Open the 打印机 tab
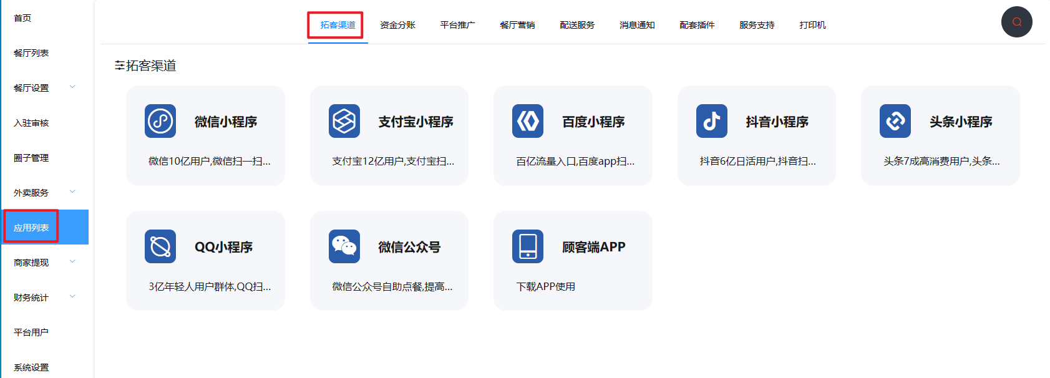This screenshot has width=1050, height=378. coord(812,25)
